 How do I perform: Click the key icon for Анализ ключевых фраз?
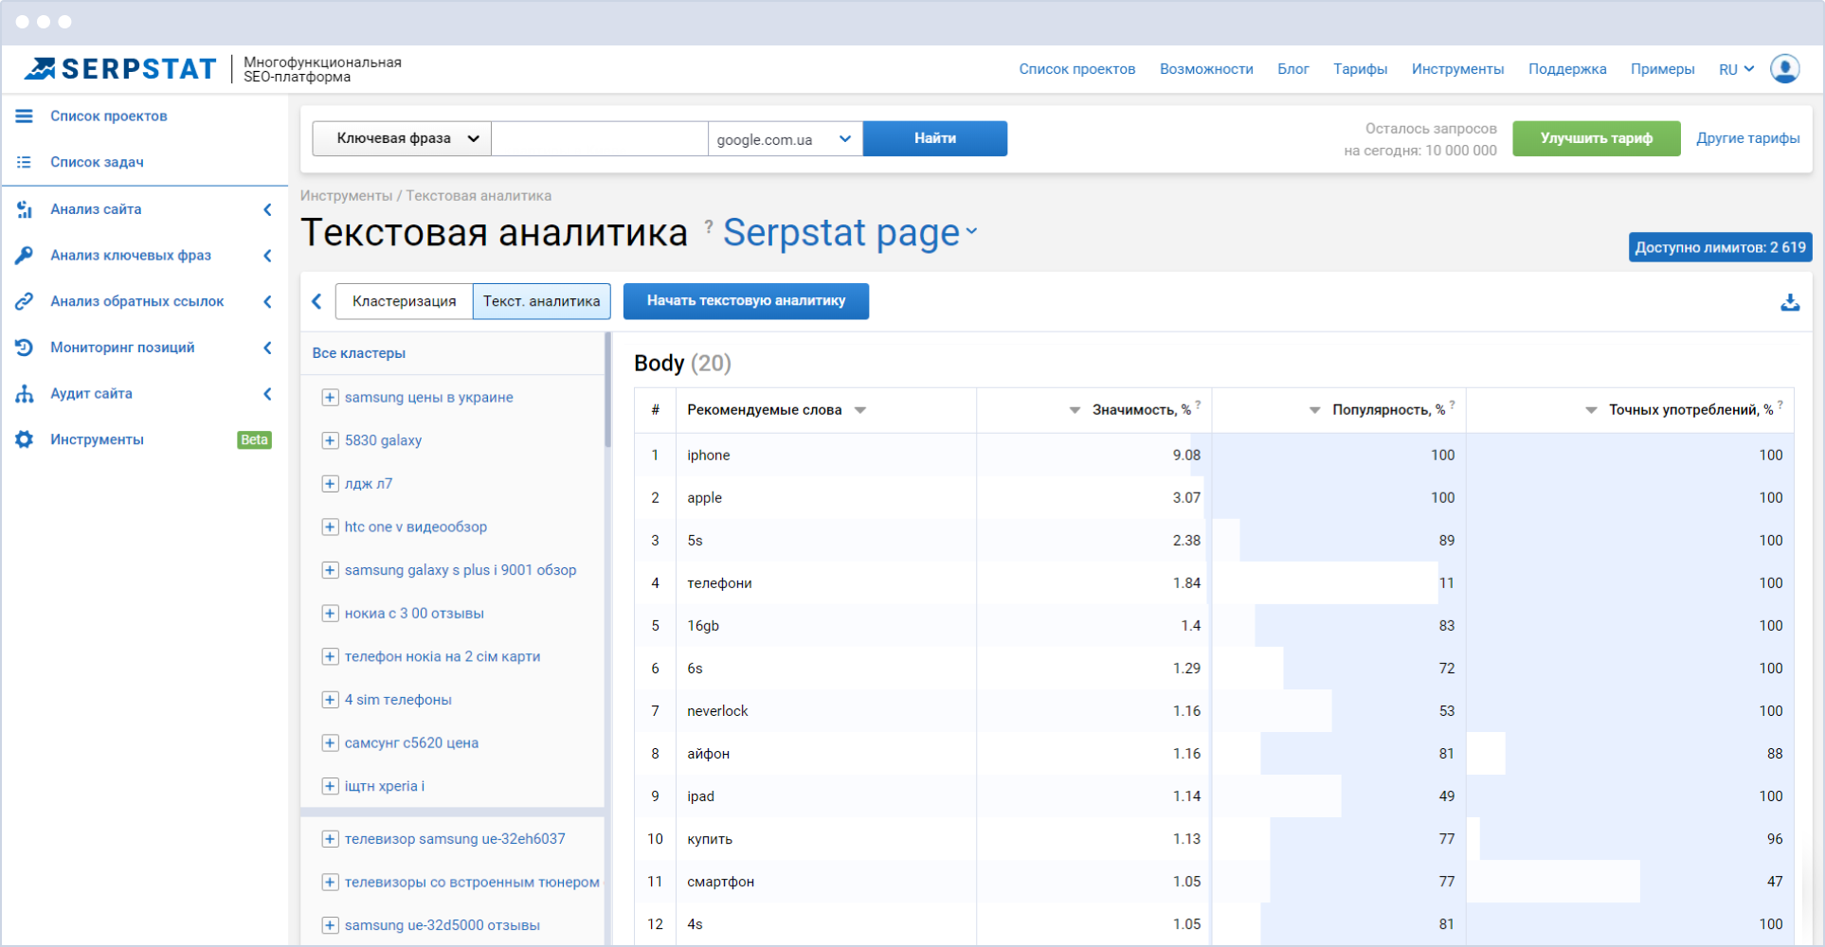(25, 255)
